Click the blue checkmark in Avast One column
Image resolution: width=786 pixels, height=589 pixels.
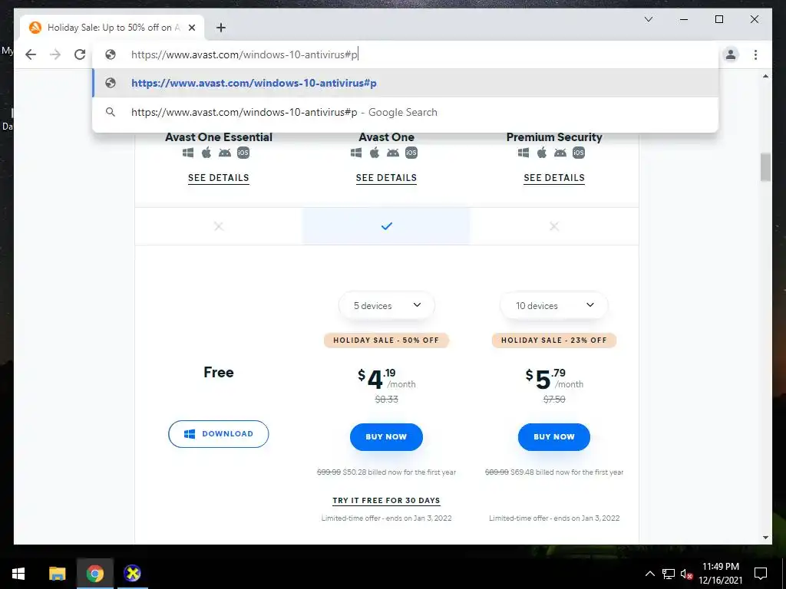387,226
